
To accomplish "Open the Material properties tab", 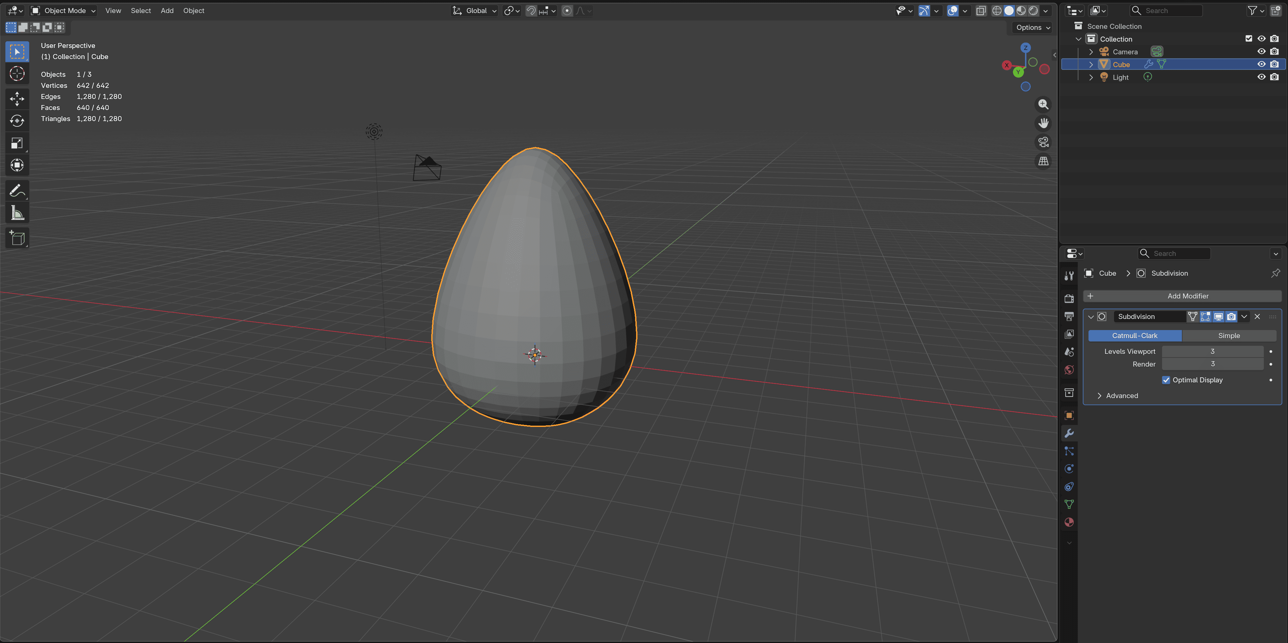I will click(x=1069, y=522).
